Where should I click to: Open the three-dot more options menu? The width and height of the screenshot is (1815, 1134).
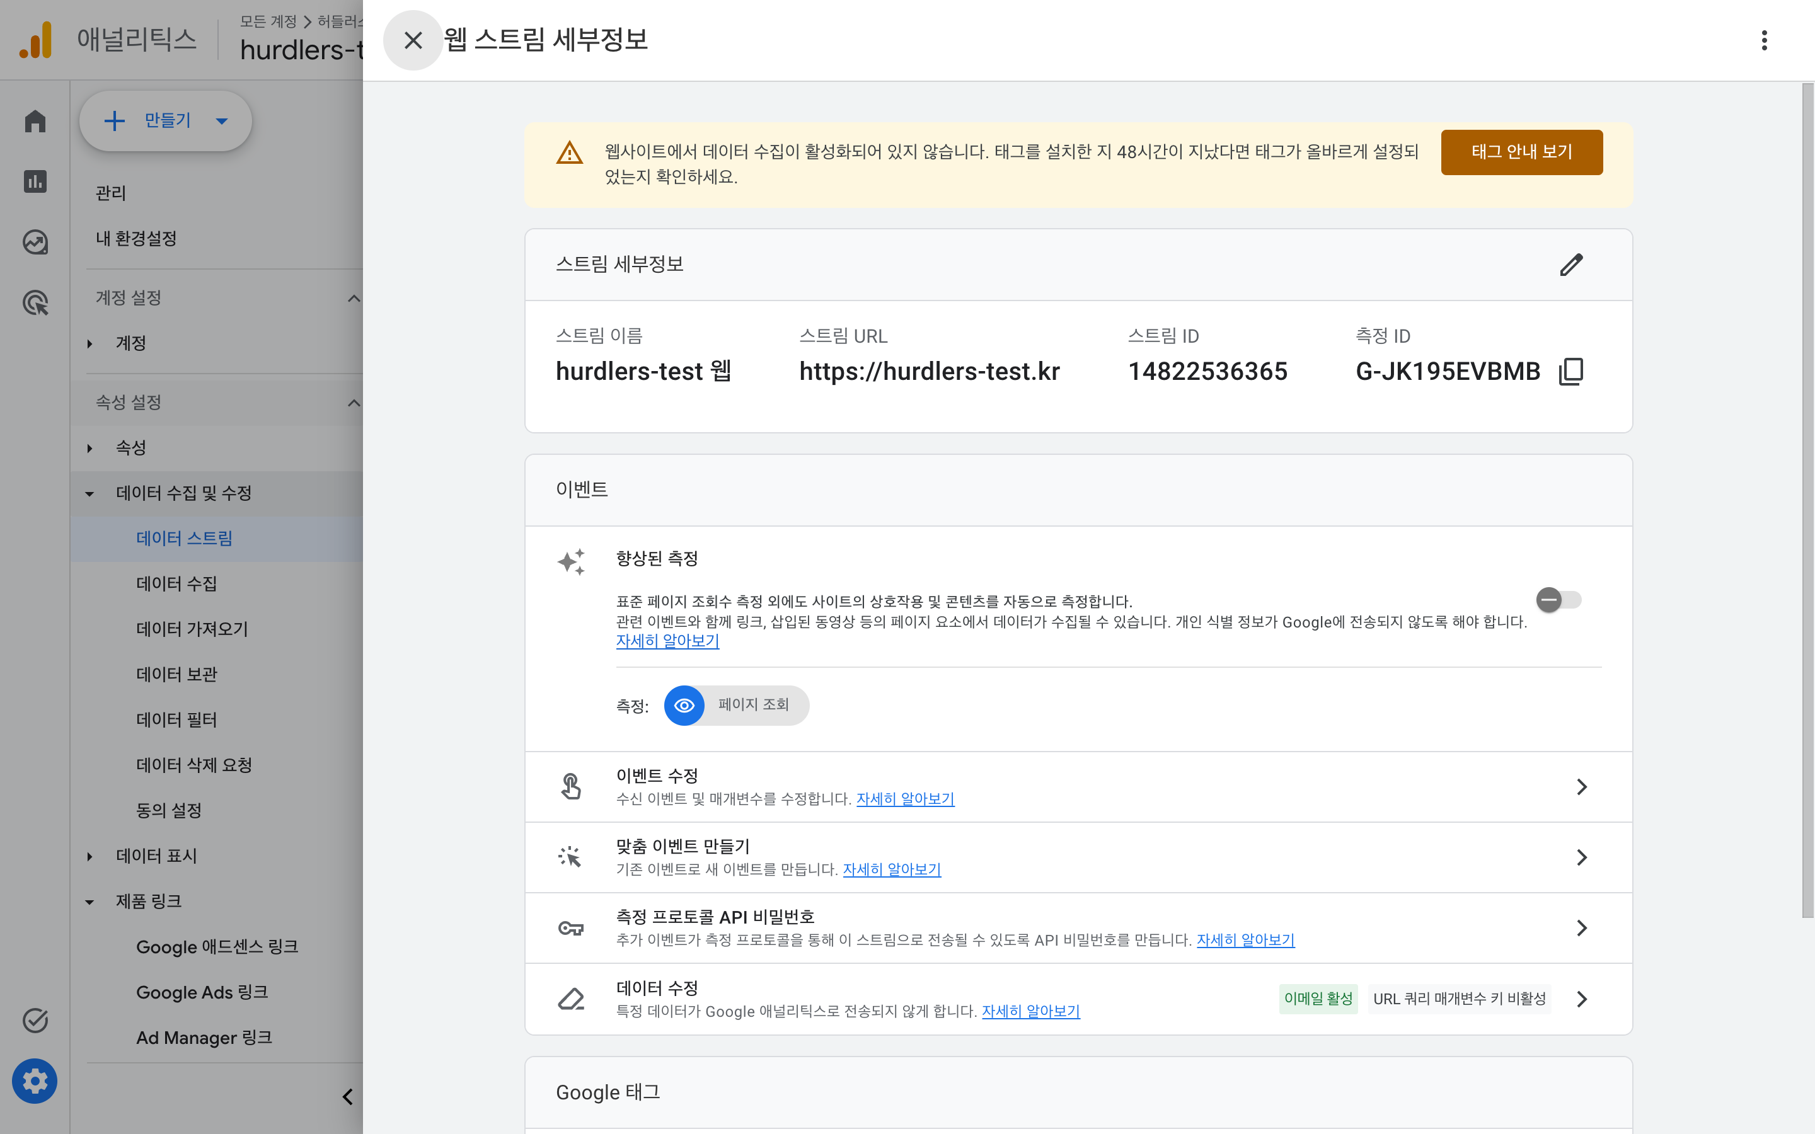[1764, 40]
